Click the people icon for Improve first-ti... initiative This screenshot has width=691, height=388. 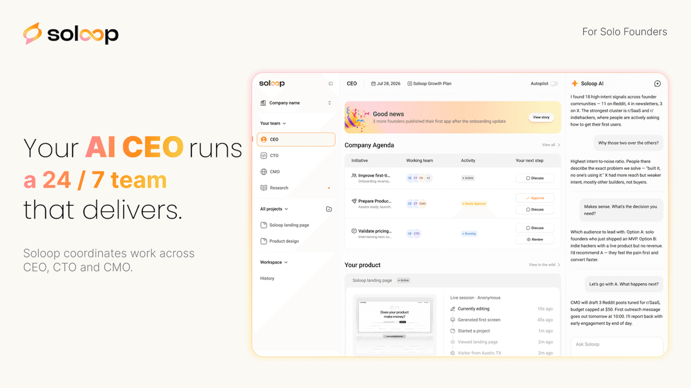[x=354, y=176]
